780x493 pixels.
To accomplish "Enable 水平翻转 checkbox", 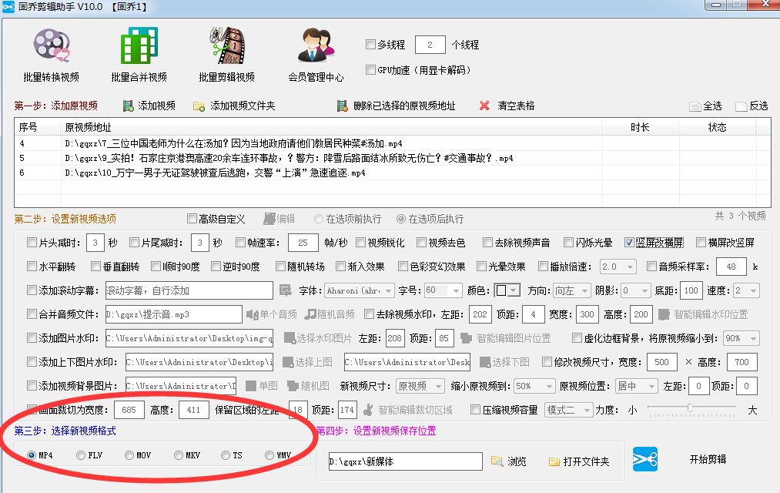I will click(x=32, y=267).
